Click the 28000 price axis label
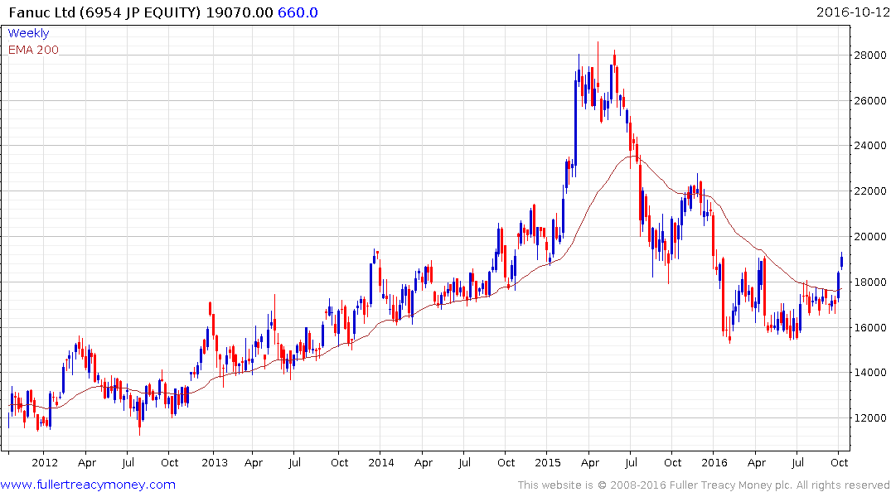 pyautogui.click(x=870, y=55)
